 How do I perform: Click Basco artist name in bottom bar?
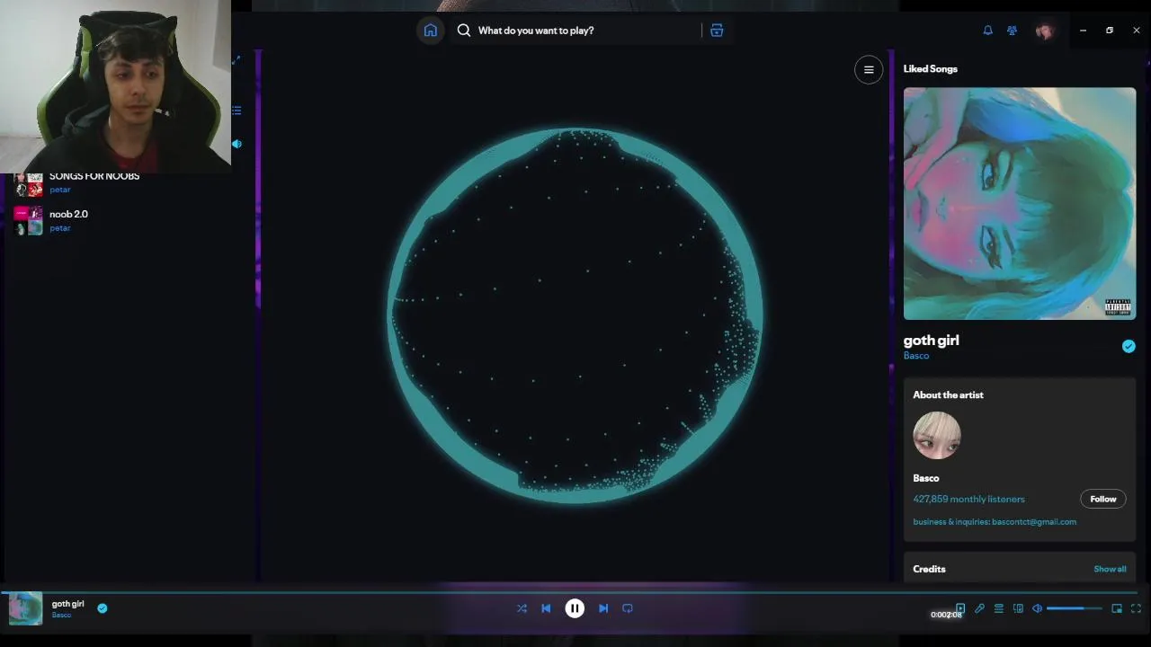pos(61,616)
